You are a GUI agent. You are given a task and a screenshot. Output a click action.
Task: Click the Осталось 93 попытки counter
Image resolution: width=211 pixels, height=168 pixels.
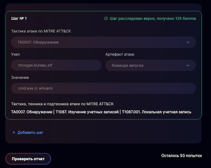pyautogui.click(x=181, y=156)
